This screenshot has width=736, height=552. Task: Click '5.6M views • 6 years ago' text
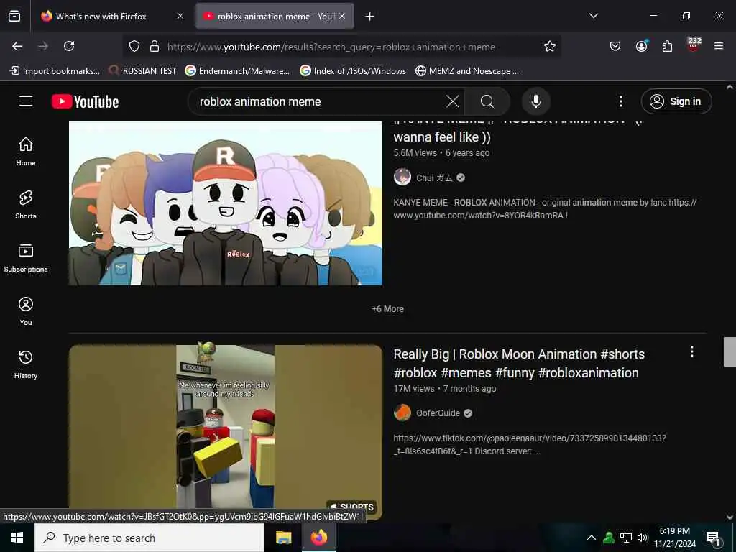[x=442, y=153]
